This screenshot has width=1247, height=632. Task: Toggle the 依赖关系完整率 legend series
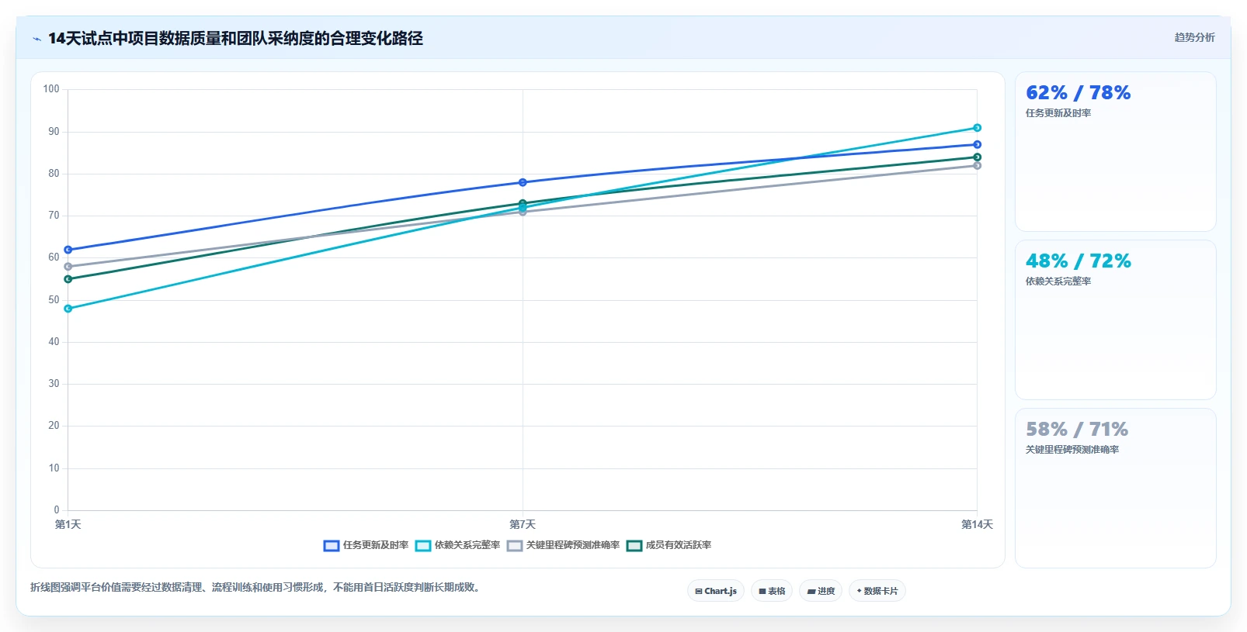coord(457,545)
